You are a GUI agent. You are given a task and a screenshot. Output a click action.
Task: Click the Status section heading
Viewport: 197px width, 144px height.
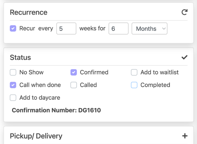(x=20, y=57)
